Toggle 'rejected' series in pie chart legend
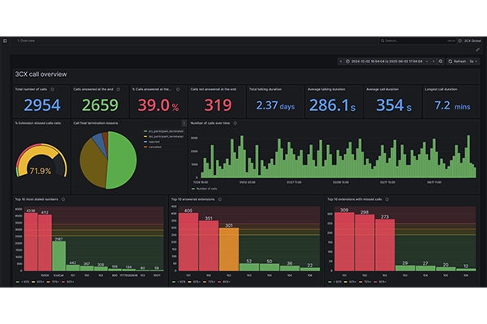Screen dimensions: 487x324 click(154, 141)
